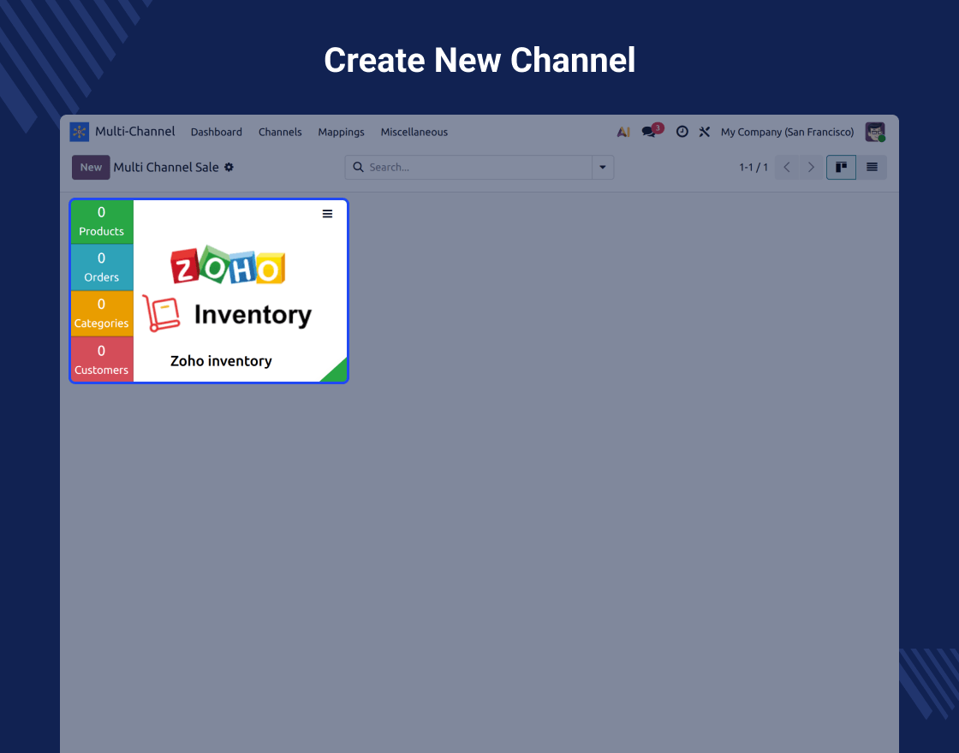Switch to kanban view

841,168
